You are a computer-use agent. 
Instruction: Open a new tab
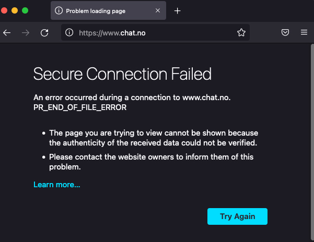point(177,10)
